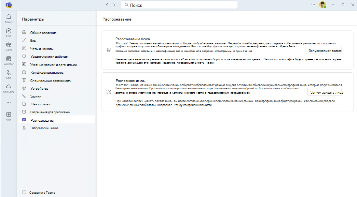Click the gear icon for Общие сведения

(x=24, y=32)
